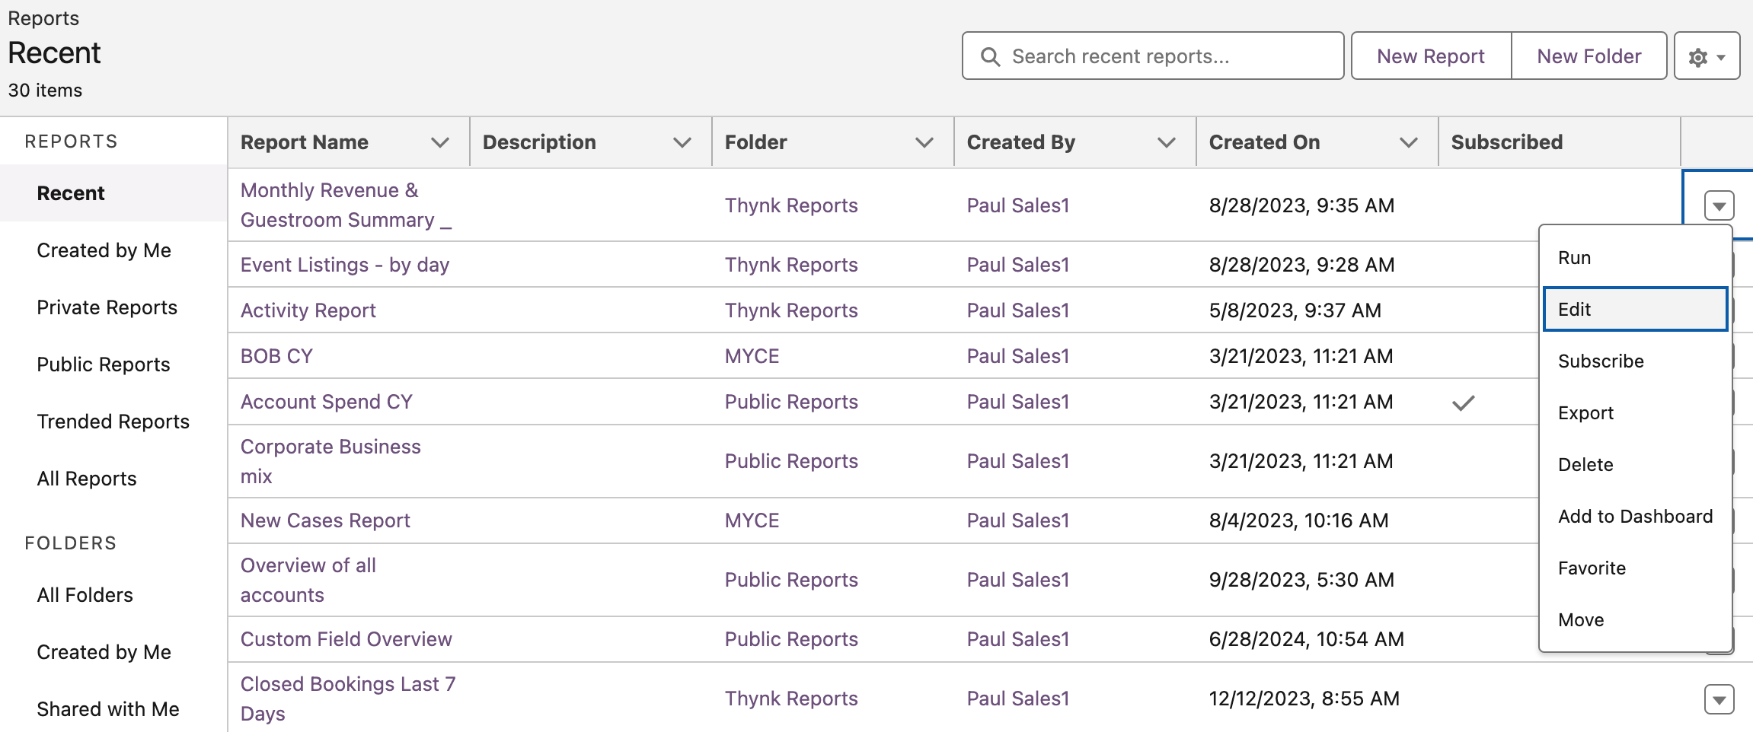This screenshot has width=1753, height=732.
Task: Click created date 5/8/2023, 9:37 AM
Action: coord(1295,310)
